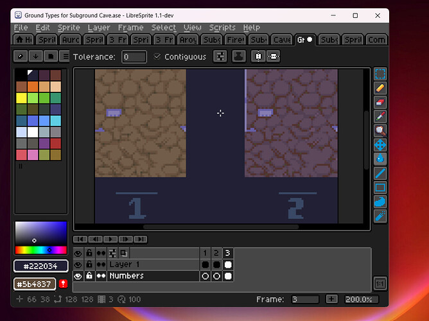Toggle continuous mode on Numbers layer
Image resolution: width=429 pixels, height=321 pixels.
(x=101, y=276)
